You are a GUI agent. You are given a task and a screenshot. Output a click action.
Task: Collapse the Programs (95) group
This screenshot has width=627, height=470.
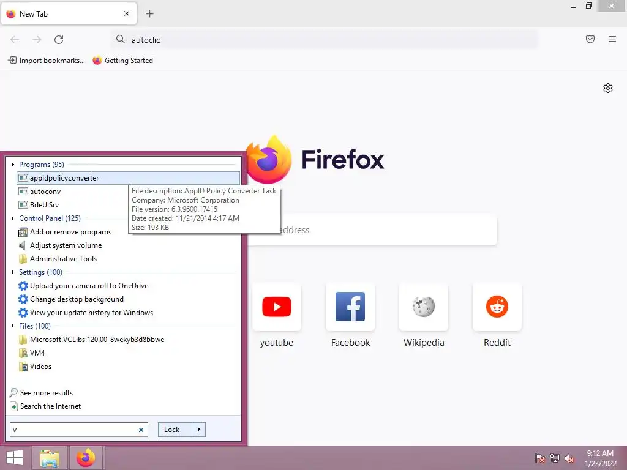[x=13, y=164]
